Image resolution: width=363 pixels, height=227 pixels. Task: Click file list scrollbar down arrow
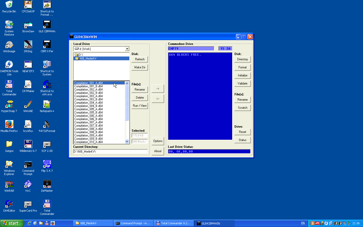tap(127, 141)
